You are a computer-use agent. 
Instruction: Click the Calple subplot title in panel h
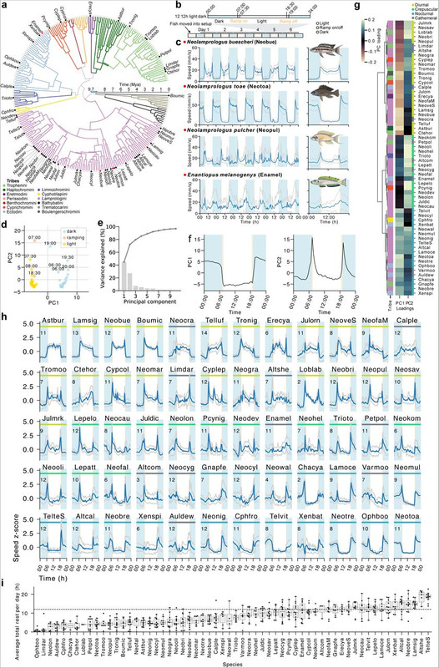pyautogui.click(x=406, y=321)
